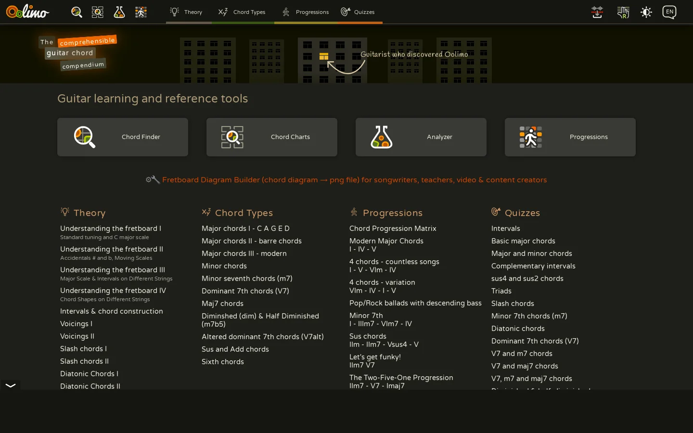The image size is (693, 433).
Task: Click the Oolimo logo
Action: point(27,12)
